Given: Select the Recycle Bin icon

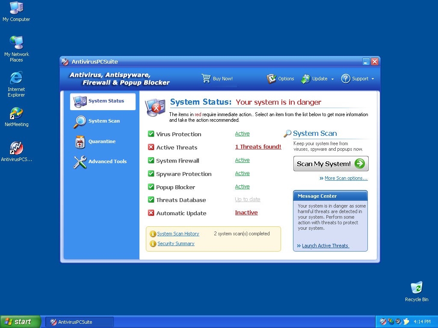Looking at the screenshot, I should click(416, 288).
